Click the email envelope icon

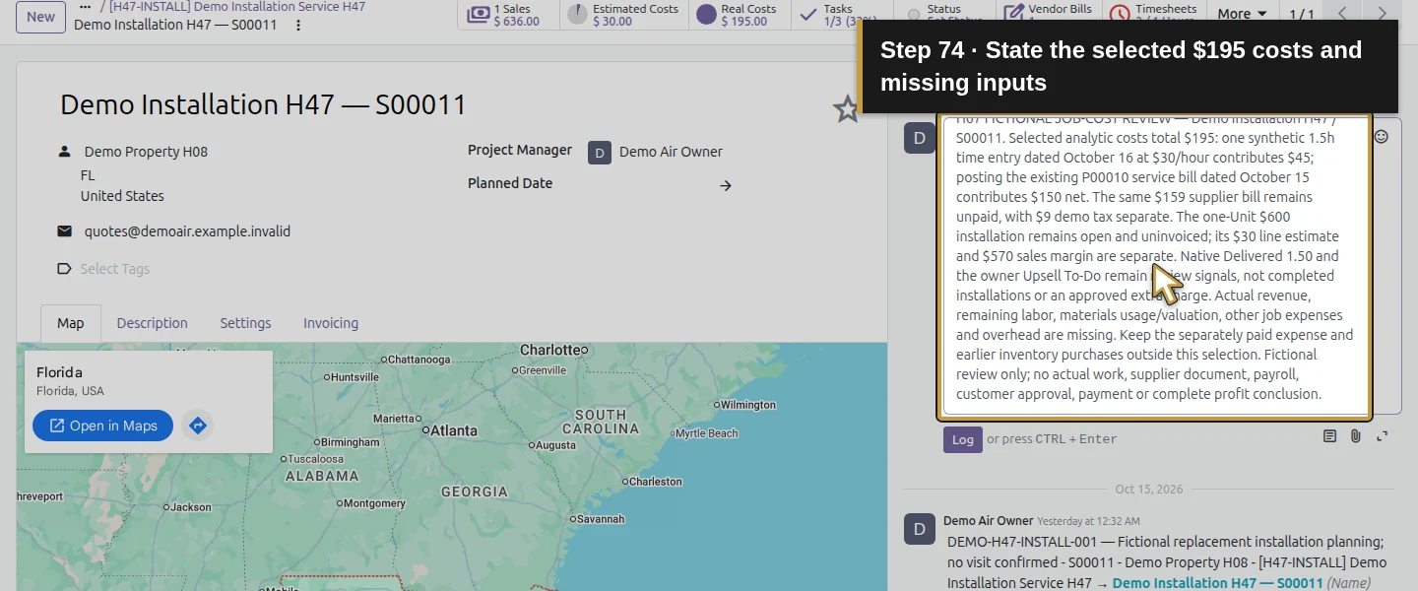click(x=65, y=231)
